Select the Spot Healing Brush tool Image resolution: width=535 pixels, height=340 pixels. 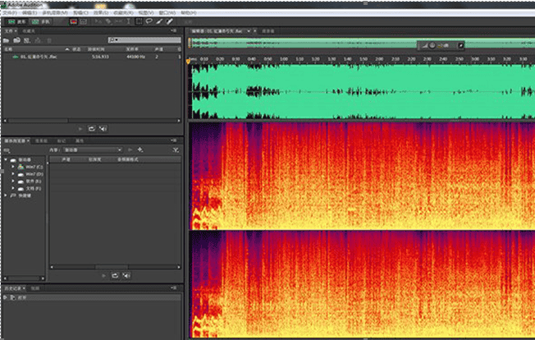pyautogui.click(x=170, y=21)
